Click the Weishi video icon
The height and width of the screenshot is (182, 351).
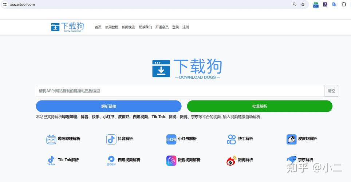click(171, 160)
